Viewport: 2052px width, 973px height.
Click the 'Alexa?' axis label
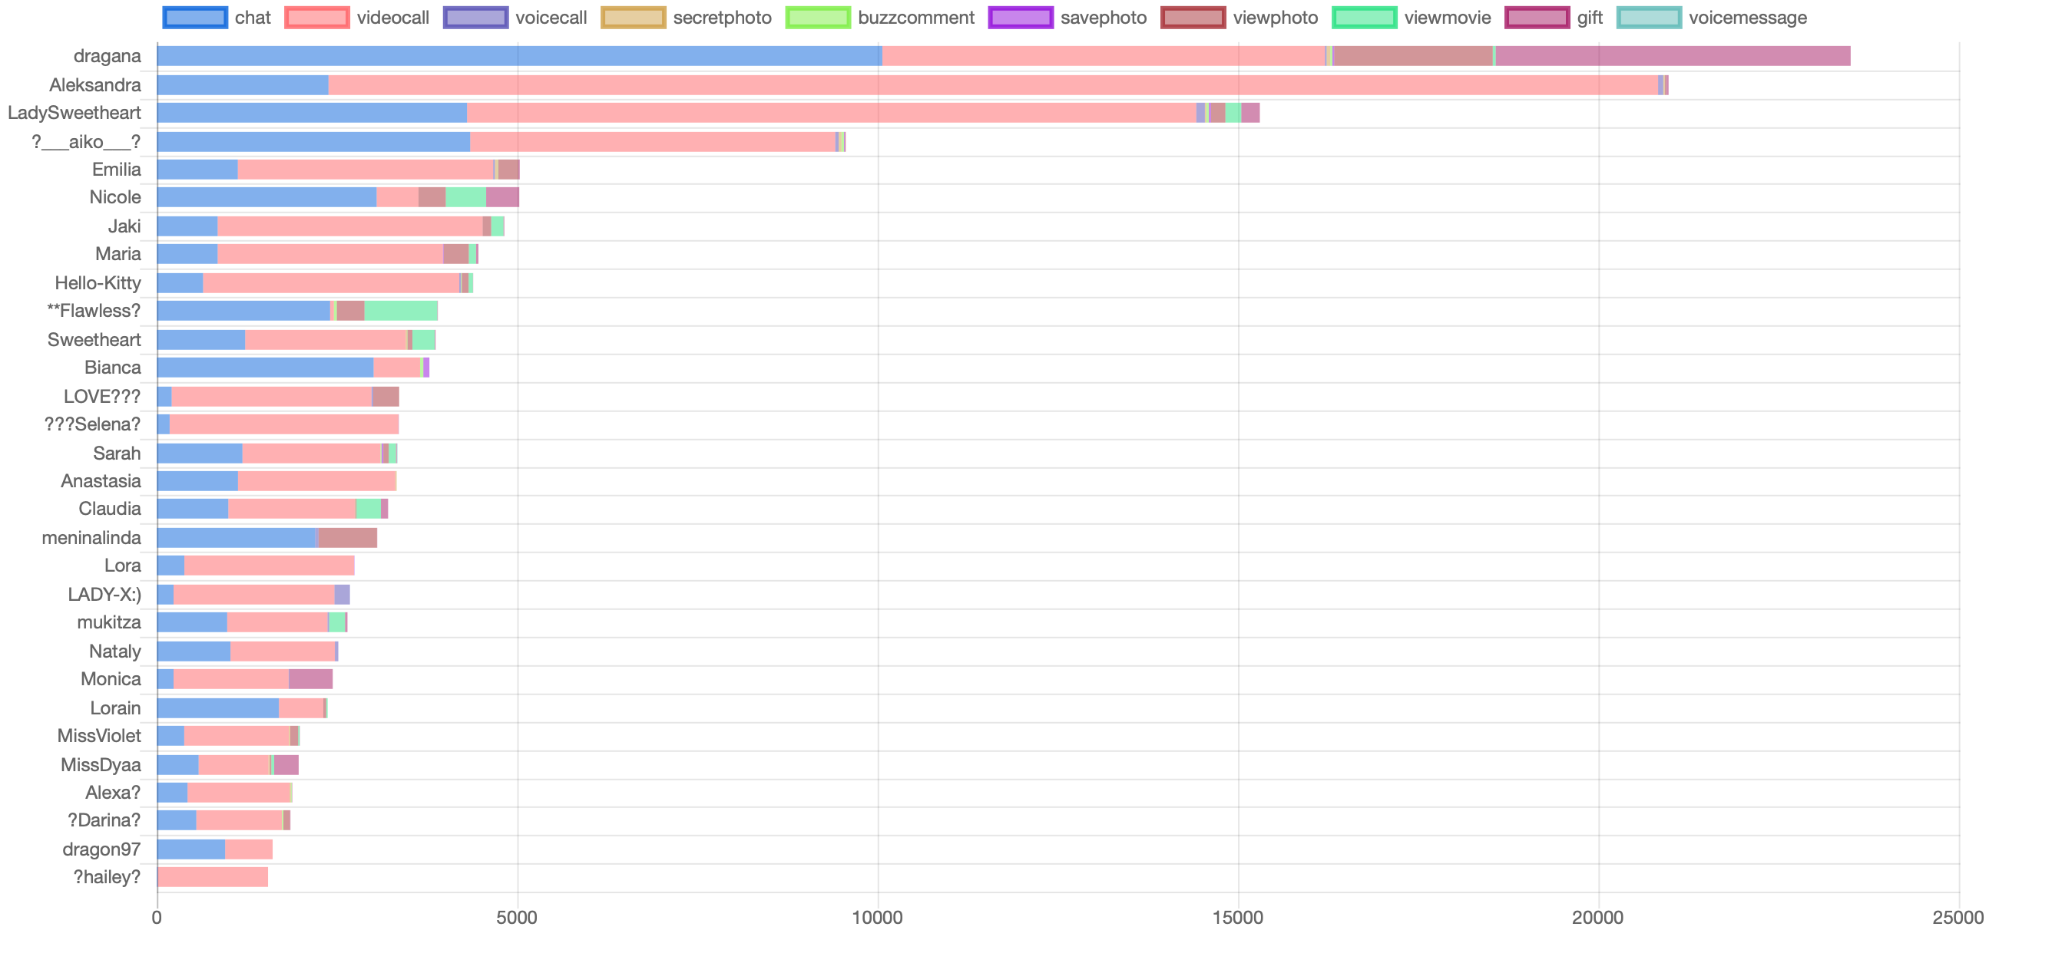[113, 793]
